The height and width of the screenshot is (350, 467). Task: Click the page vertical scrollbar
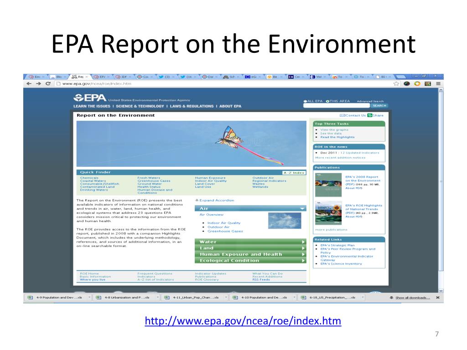(x=441, y=181)
